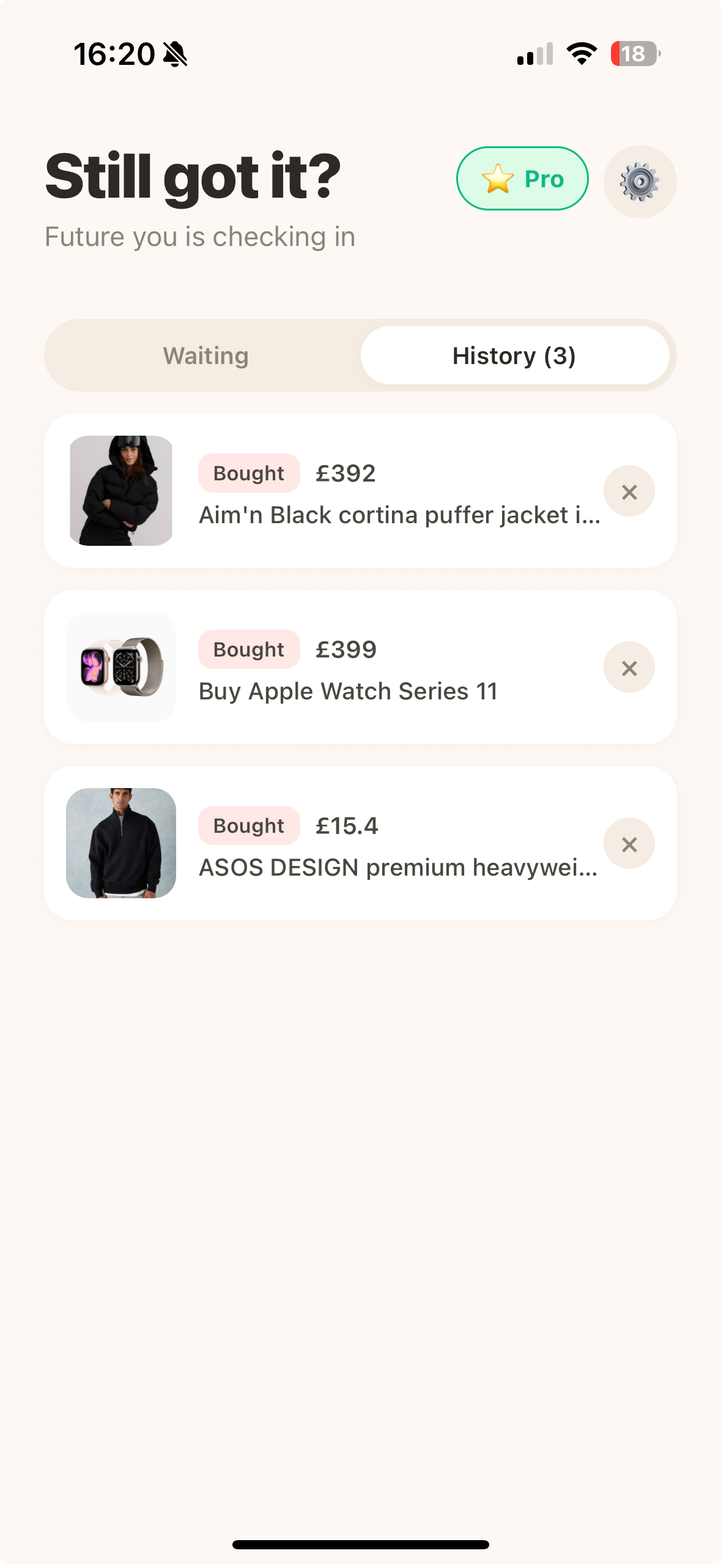Tap the Wi-Fi icon in status bar

pos(582,54)
